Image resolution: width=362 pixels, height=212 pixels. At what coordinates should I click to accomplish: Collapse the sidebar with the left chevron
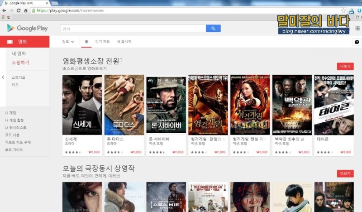(x=3, y=77)
